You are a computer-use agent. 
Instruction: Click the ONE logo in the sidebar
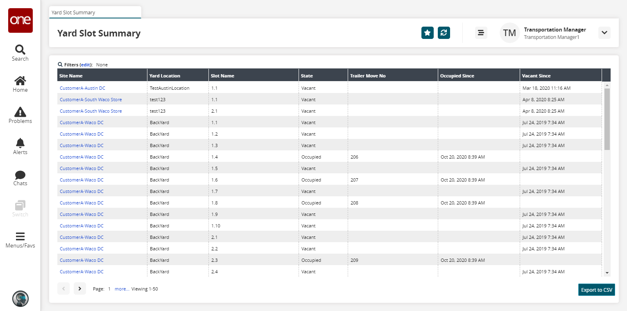tap(20, 20)
